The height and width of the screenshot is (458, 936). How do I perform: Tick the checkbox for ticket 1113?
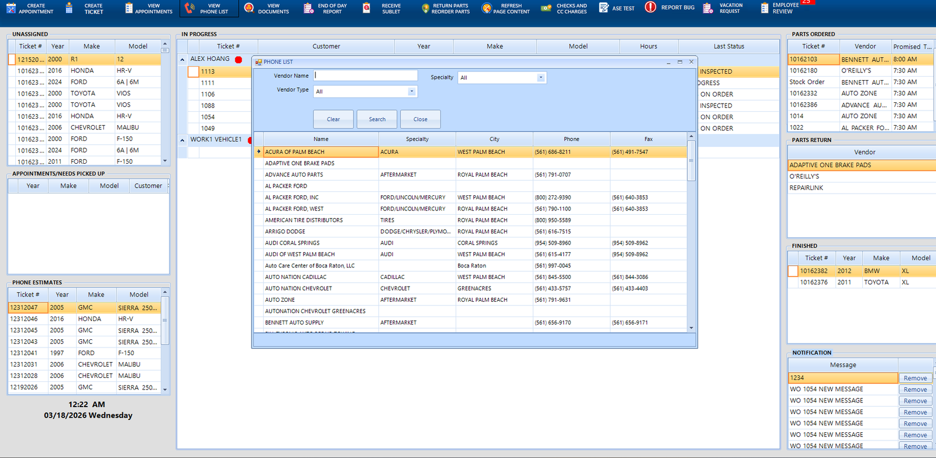(193, 72)
